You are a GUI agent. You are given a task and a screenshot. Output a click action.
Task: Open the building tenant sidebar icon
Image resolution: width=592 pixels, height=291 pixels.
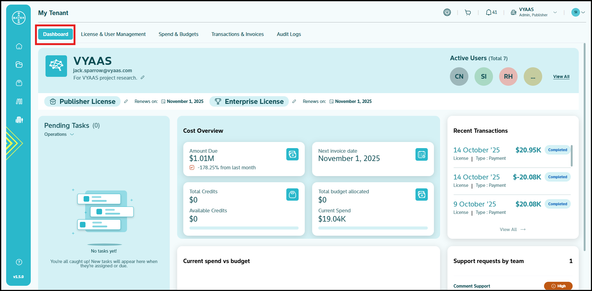click(x=19, y=120)
